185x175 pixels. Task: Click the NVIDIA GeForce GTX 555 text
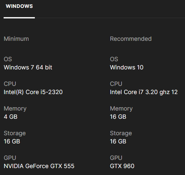click(39, 166)
